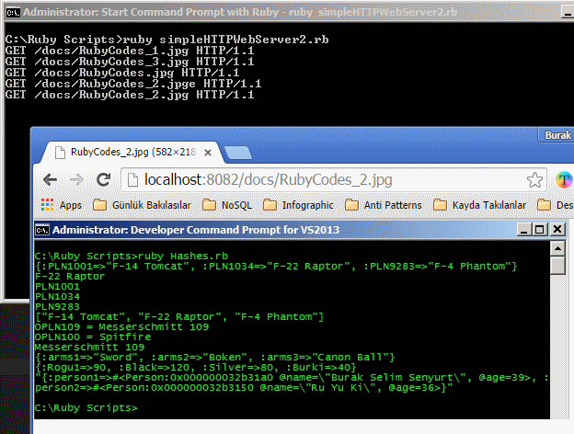Minimize the VS2013 command prompt
The width and height of the screenshot is (574, 434).
coord(523,230)
